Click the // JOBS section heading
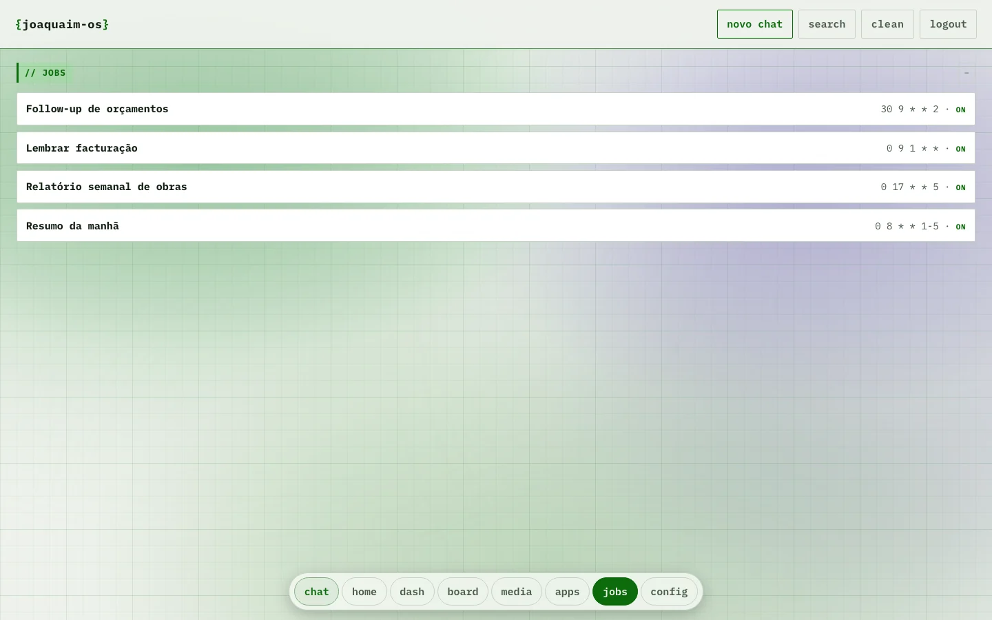Image resolution: width=992 pixels, height=620 pixels. (45, 73)
